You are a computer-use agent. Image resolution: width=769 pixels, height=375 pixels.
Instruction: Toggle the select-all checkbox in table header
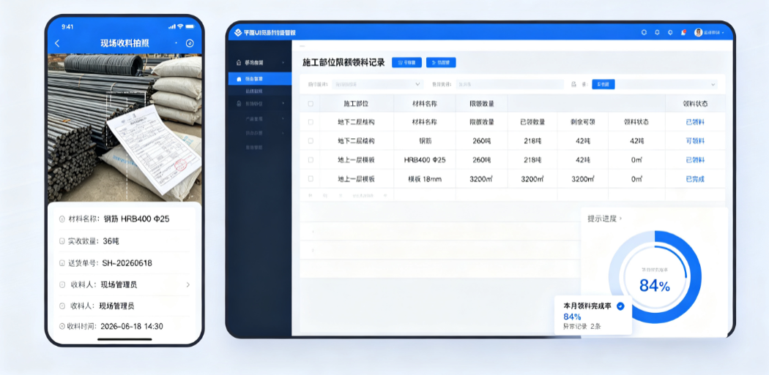coord(310,103)
